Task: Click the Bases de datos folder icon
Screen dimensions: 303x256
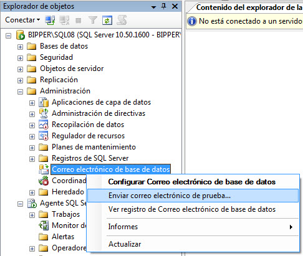Action: point(32,46)
